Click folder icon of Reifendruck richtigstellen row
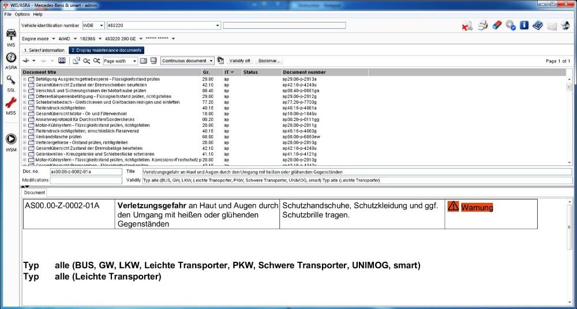This screenshot has height=309, width=577. click(x=31, y=108)
